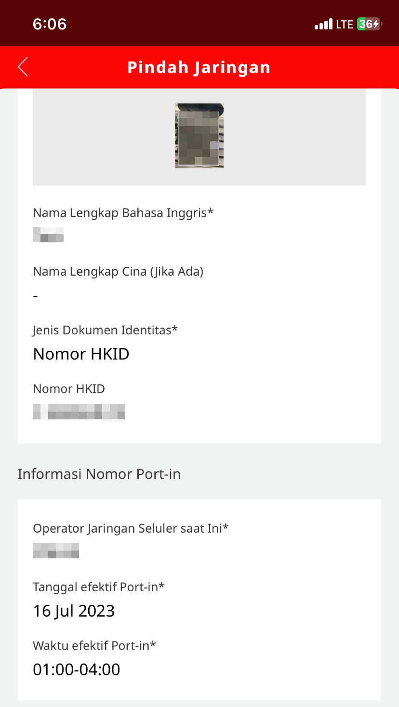The image size is (399, 707).
Task: Open the Nomor HKID document type dropdown
Action: [81, 354]
